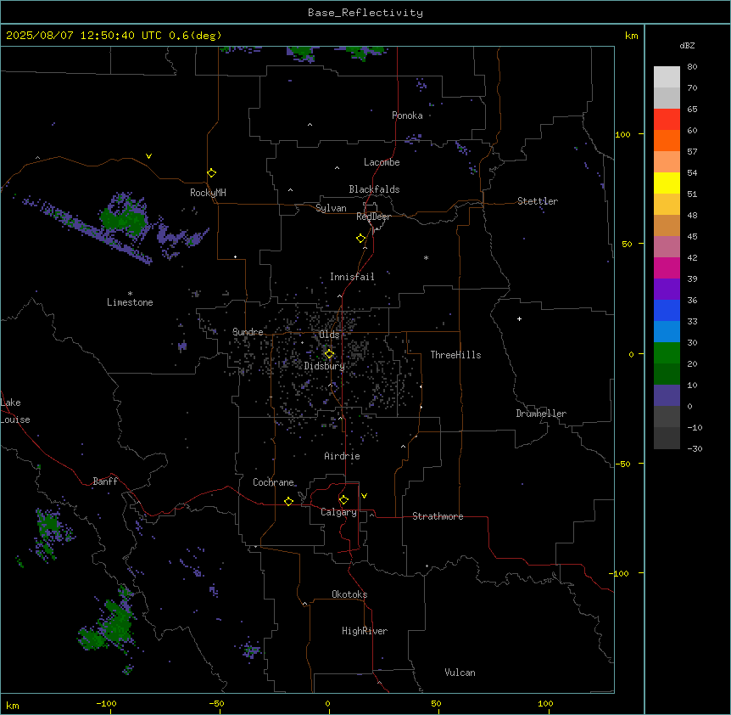Click the white plus marker north of Drumheller
731x715 pixels.
(x=519, y=318)
